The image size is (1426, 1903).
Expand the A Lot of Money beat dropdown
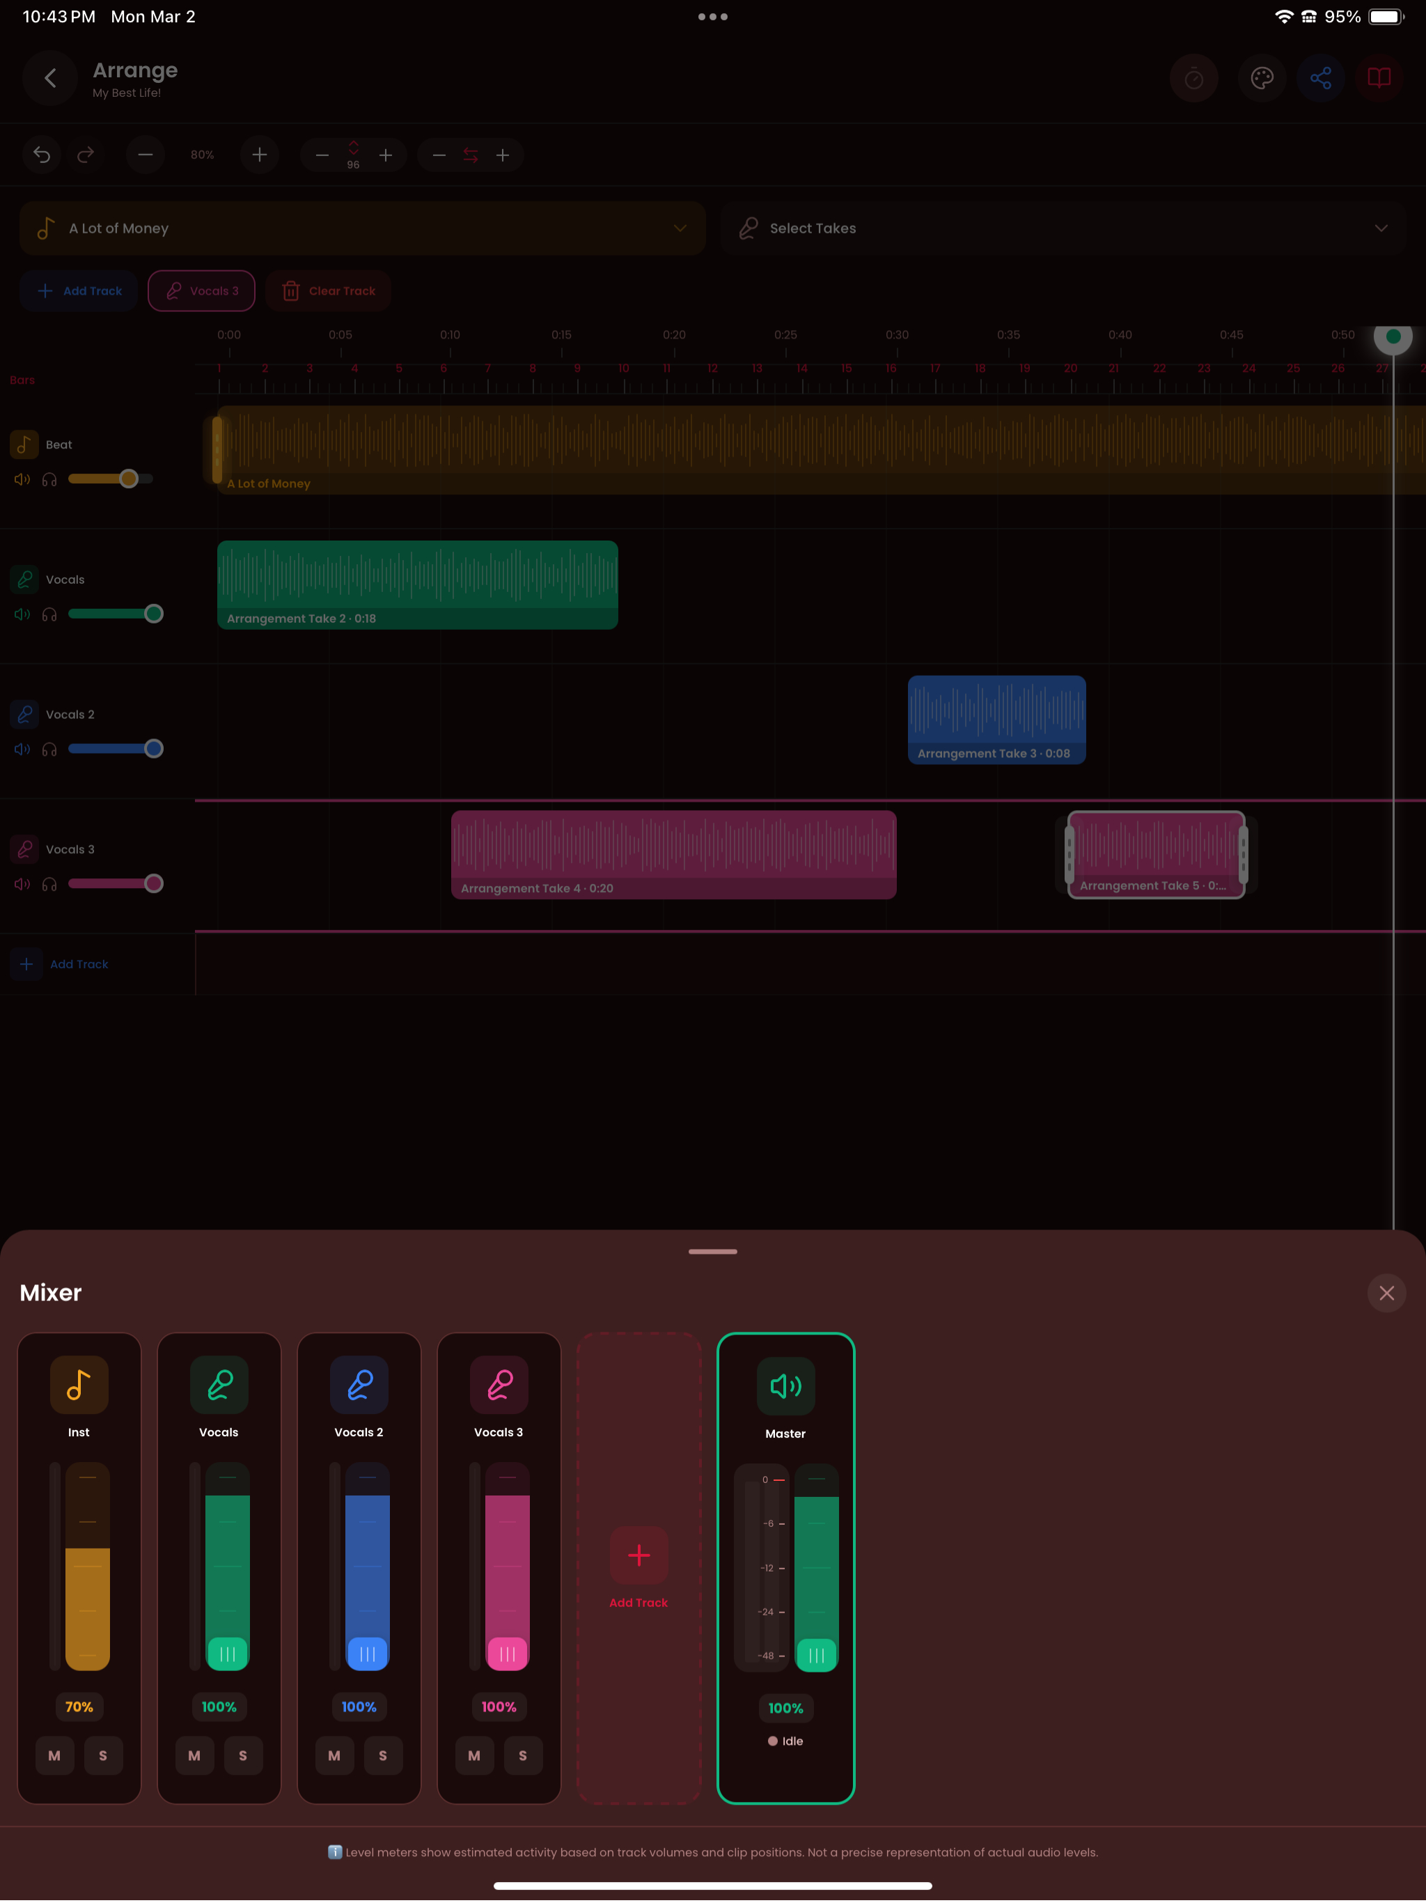coord(362,228)
